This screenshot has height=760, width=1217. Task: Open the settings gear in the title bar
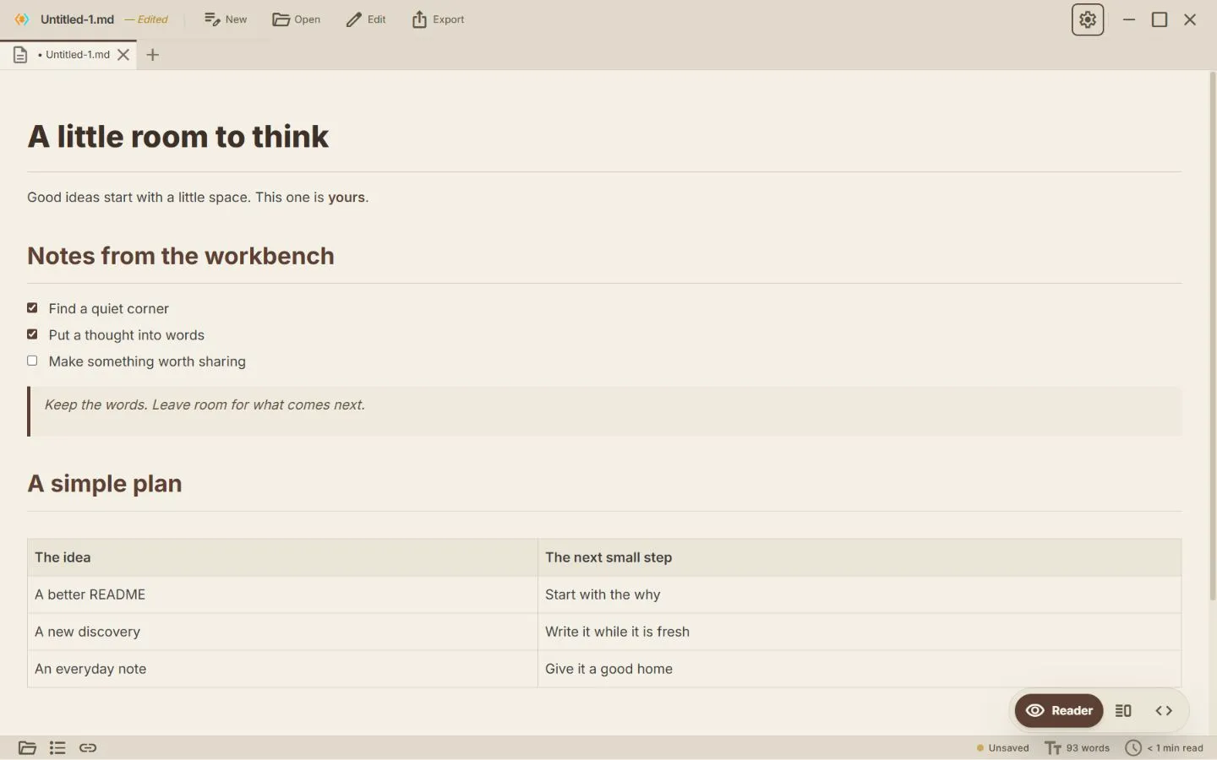(x=1088, y=19)
